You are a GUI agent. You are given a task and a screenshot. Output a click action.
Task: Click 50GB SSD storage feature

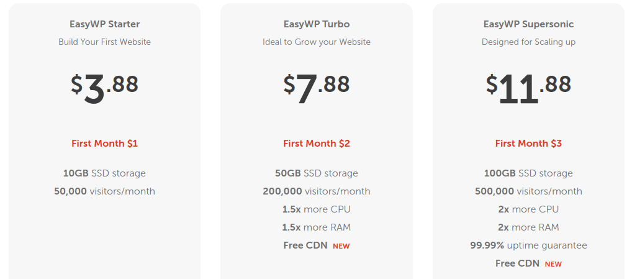[317, 173]
